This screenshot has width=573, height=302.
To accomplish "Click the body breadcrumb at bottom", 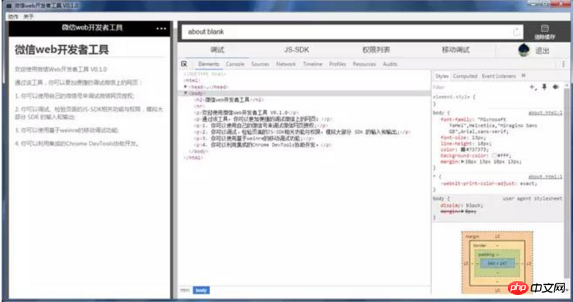I will point(201,291).
